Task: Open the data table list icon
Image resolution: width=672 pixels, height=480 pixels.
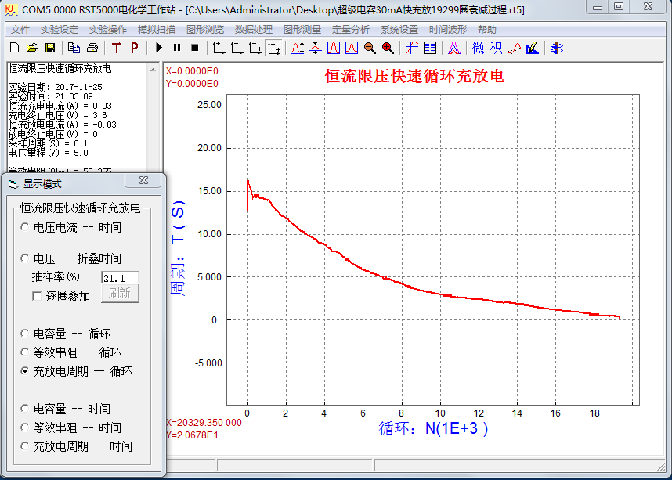Action: [x=430, y=48]
